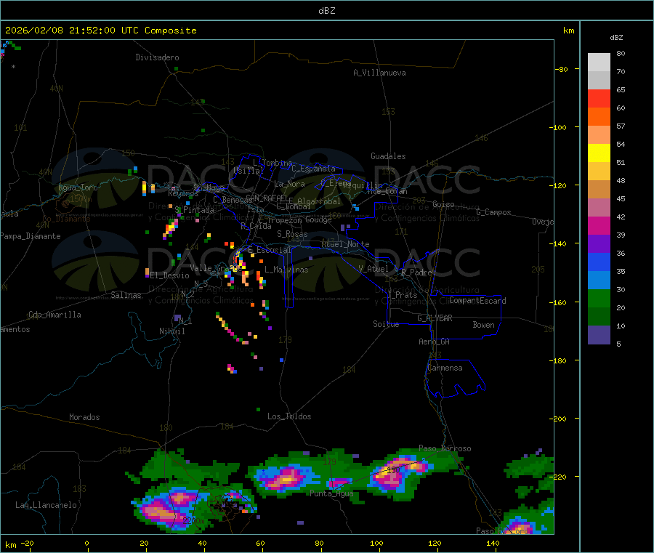Screen dimensions: 654x553
Task: Click the Guadales location label
Action: (388, 156)
